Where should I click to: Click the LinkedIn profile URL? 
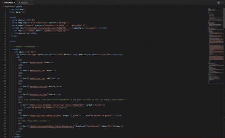coord(57,105)
